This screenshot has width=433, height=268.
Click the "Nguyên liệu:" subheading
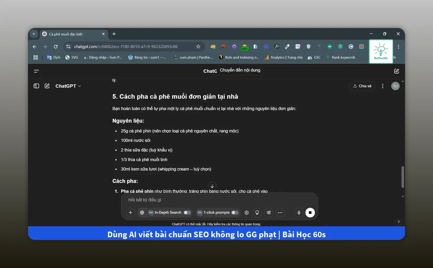tap(128, 121)
